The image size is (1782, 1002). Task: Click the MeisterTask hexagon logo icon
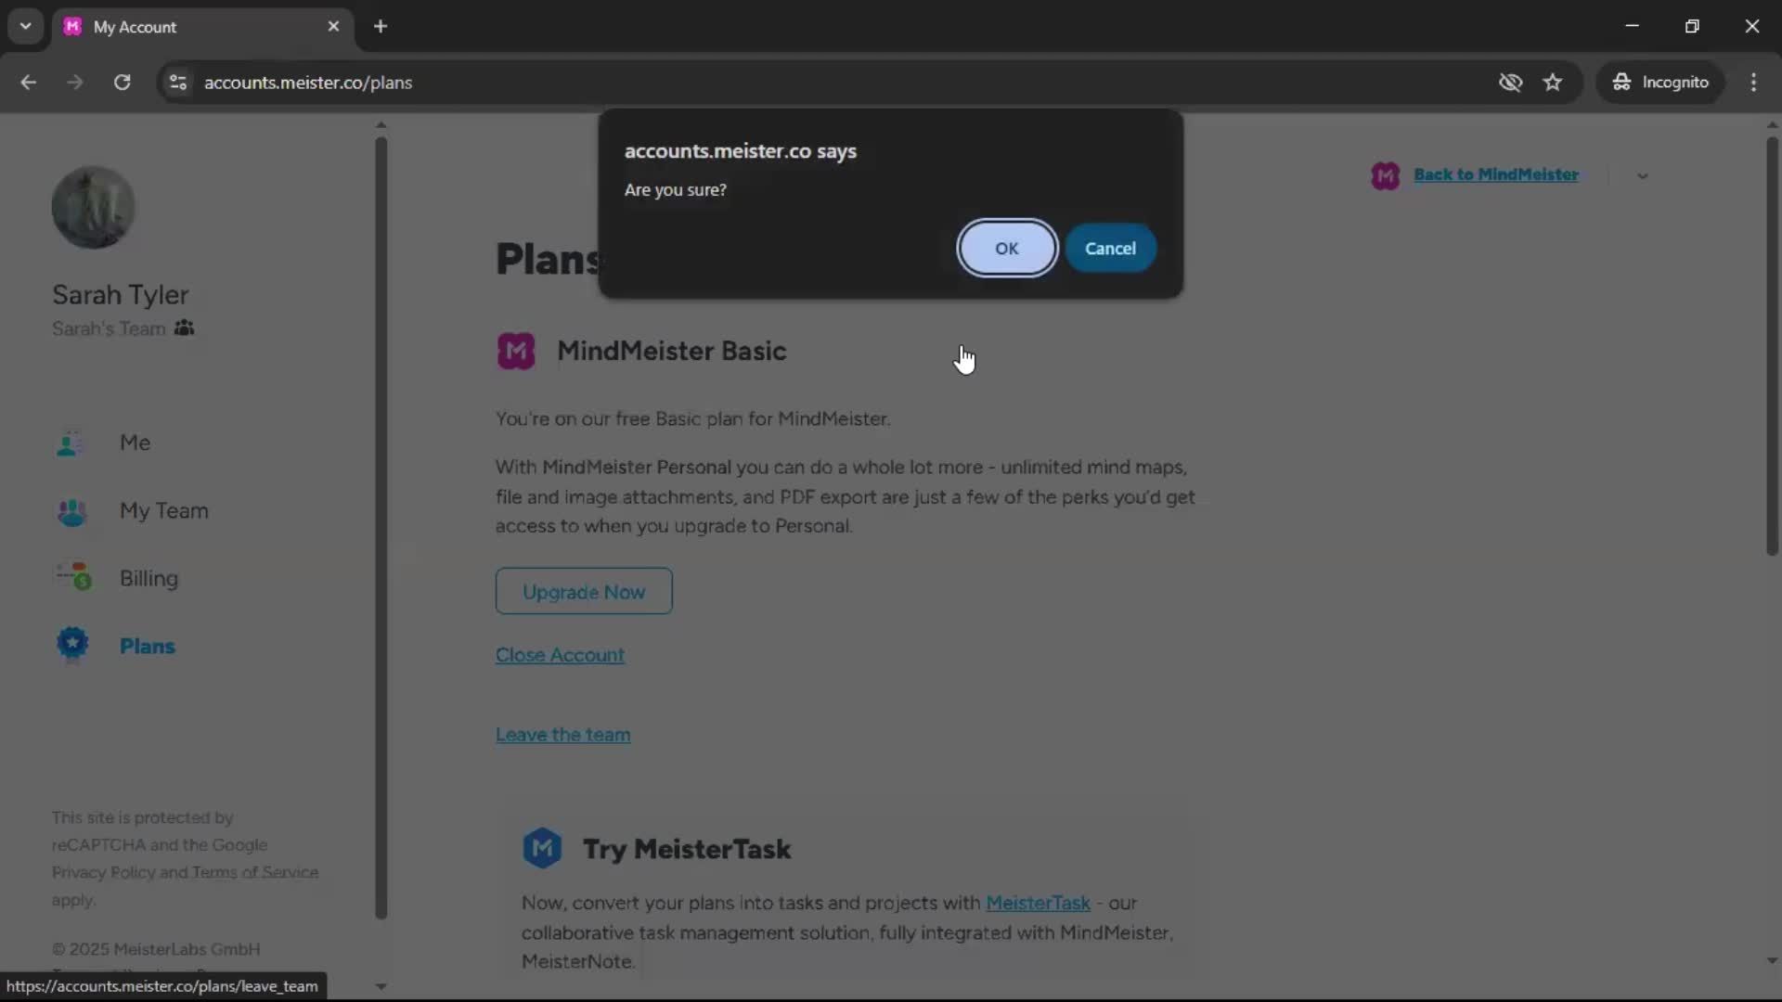pyautogui.click(x=542, y=848)
